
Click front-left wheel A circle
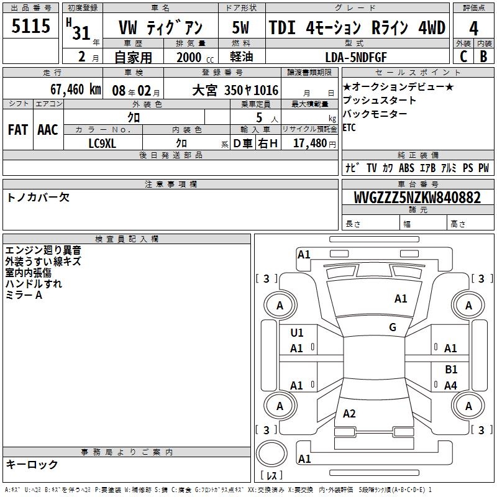pos(280,306)
